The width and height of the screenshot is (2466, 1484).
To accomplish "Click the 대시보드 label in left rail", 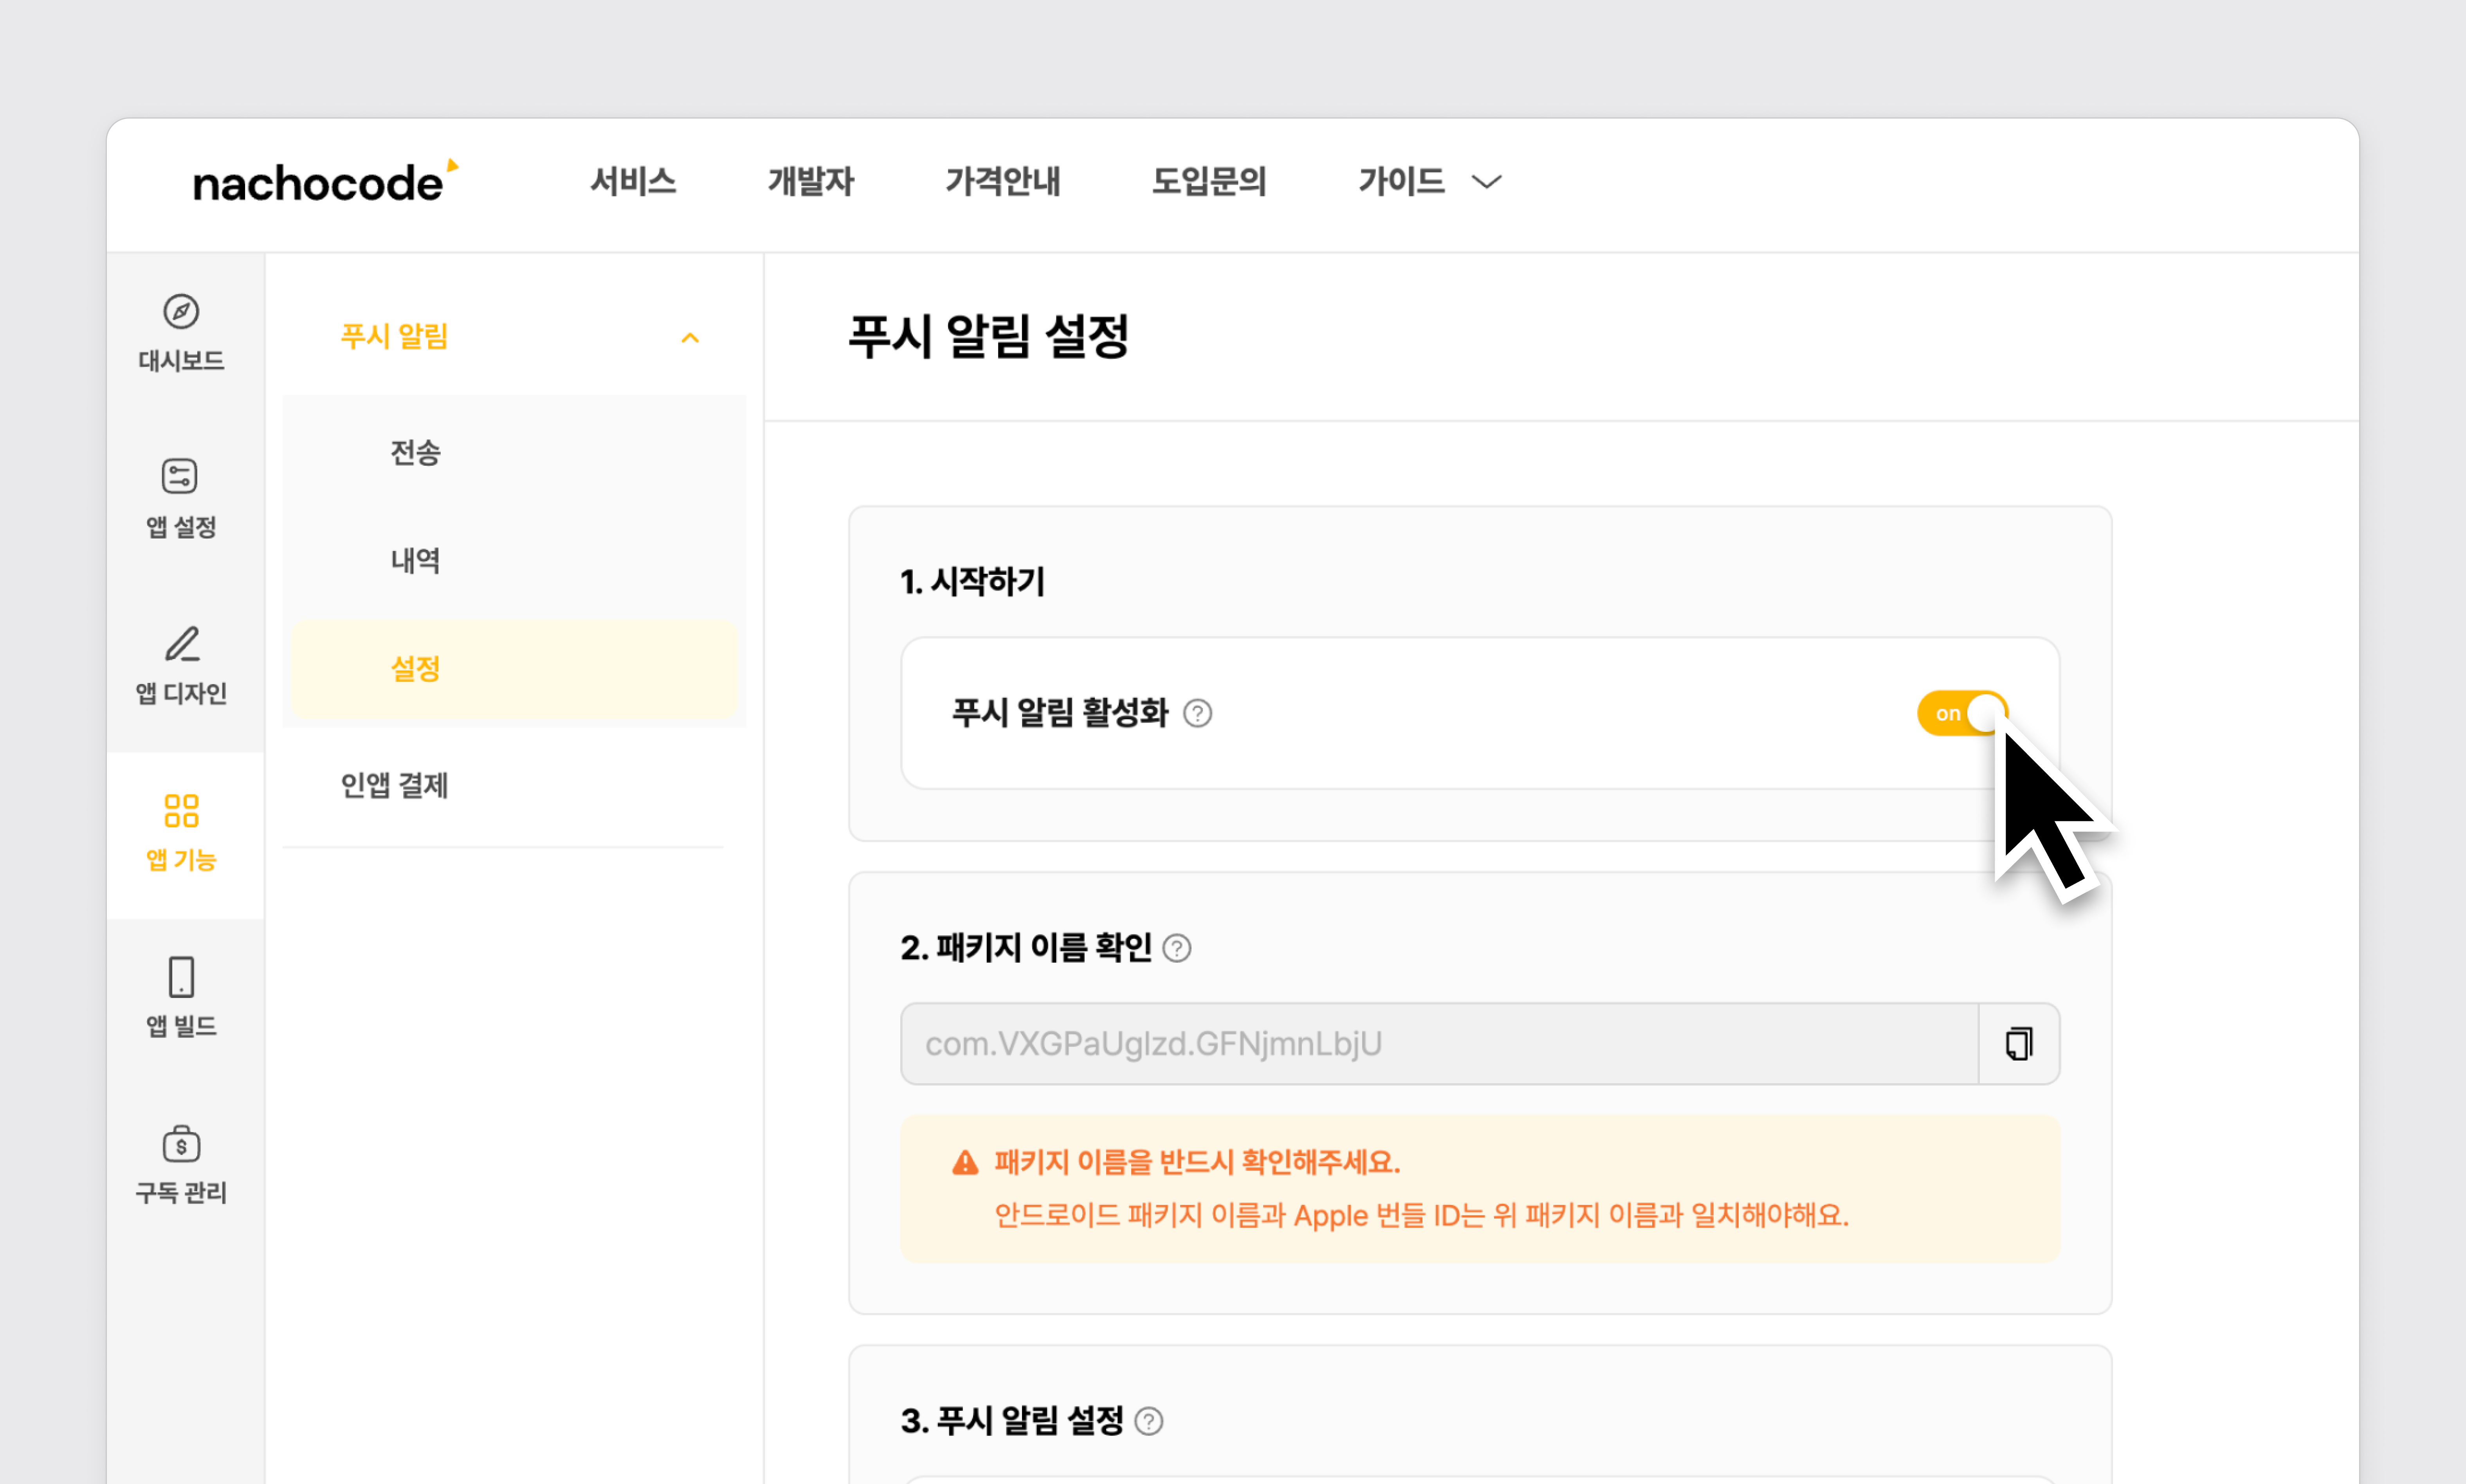I will pyautogui.click(x=181, y=361).
